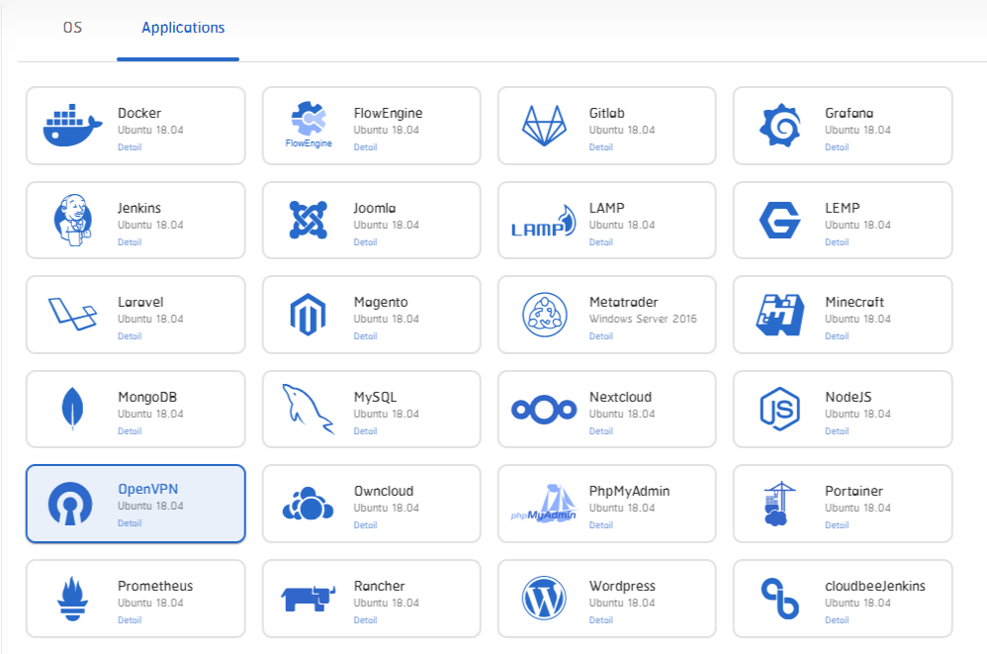This screenshot has width=987, height=654.
Task: Open the Detail link for Portainer
Action: (836, 525)
